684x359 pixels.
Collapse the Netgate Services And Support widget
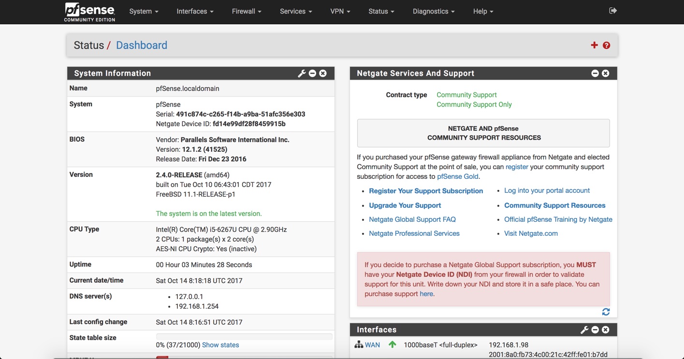click(x=595, y=73)
